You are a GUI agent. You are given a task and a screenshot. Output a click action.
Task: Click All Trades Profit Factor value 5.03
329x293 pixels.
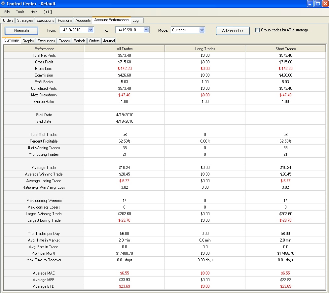(x=125, y=82)
